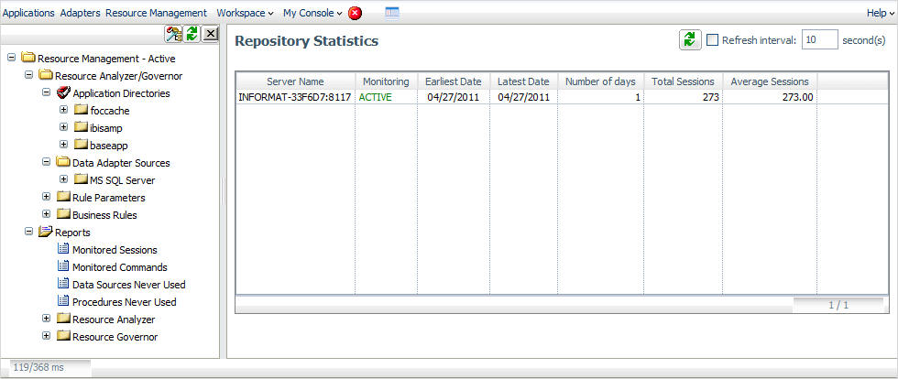Open Data Sources Never Used report
This screenshot has width=898, height=379.
[x=128, y=285]
